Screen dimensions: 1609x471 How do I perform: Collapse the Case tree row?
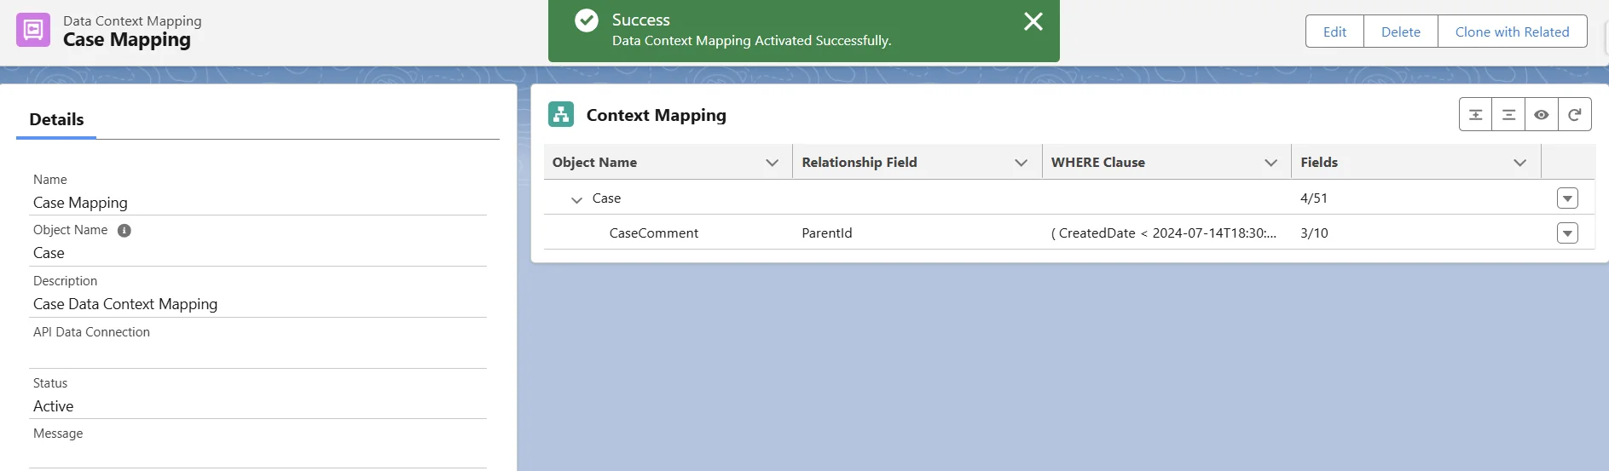coord(576,199)
